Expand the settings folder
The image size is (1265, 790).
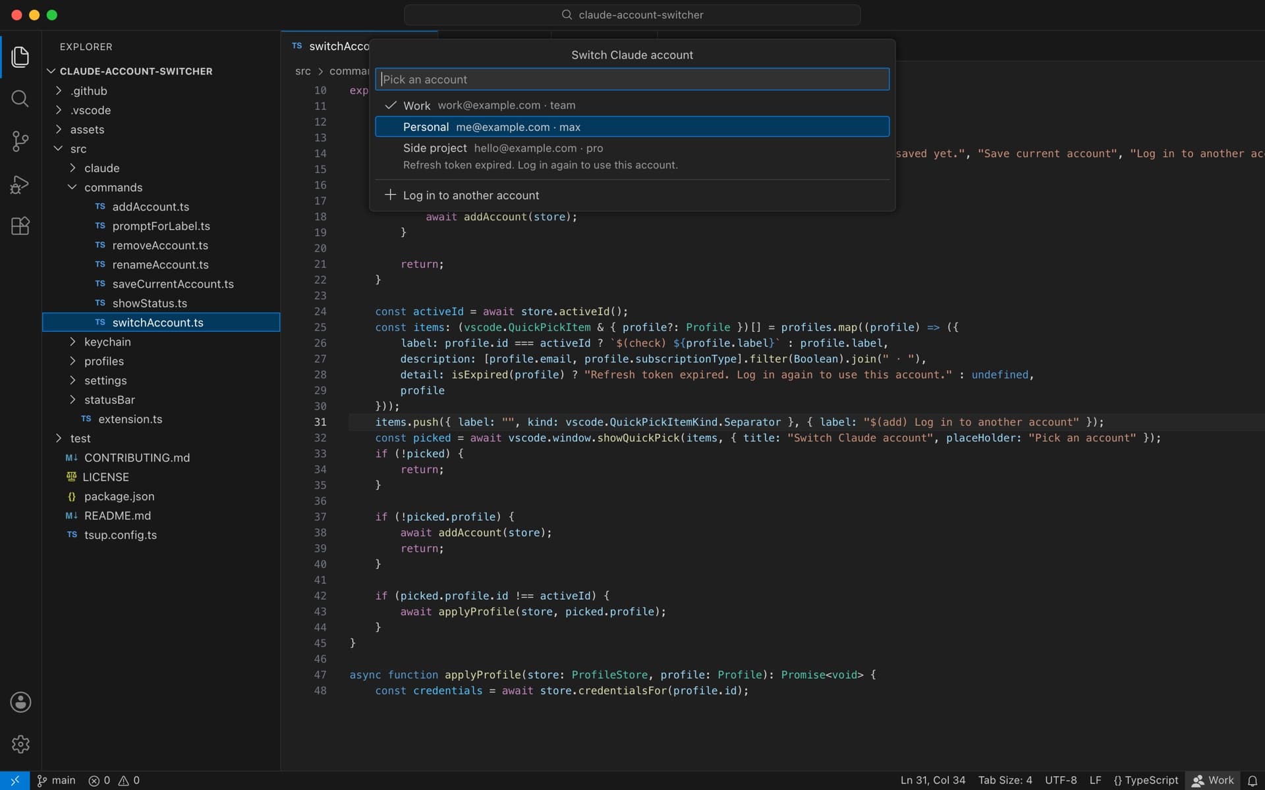point(161,381)
